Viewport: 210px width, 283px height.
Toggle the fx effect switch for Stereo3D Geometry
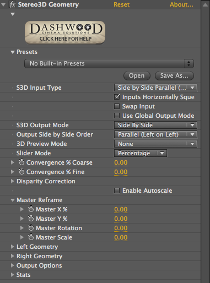click(x=12, y=4)
